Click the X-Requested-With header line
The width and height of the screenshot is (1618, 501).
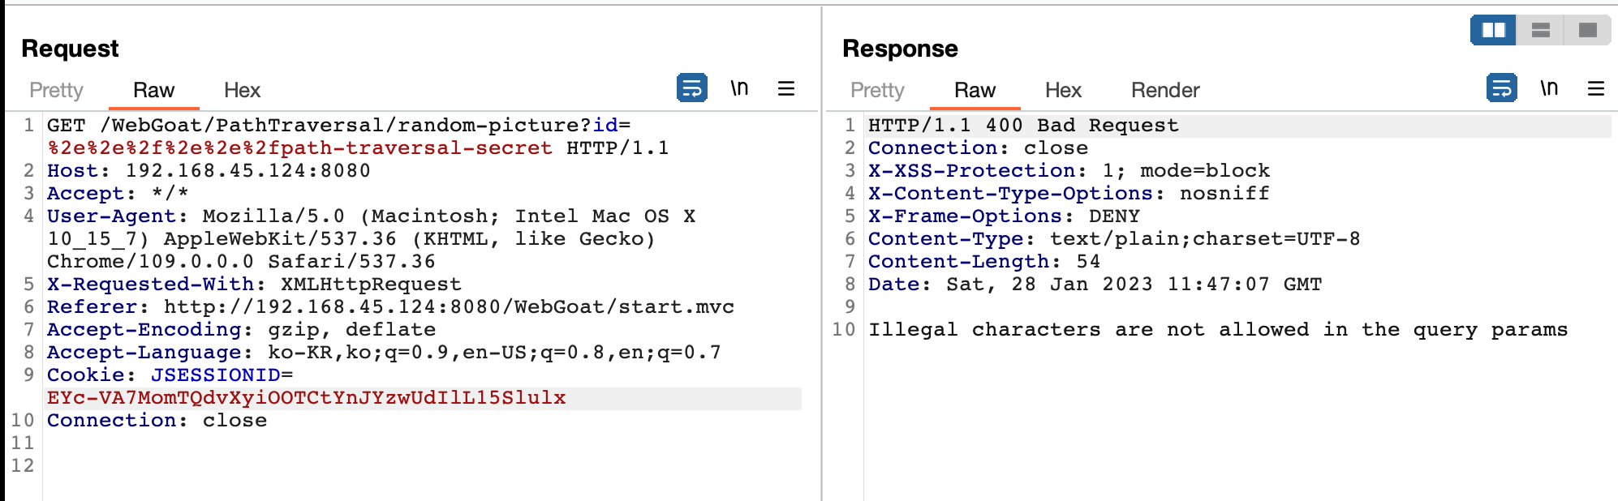(254, 285)
